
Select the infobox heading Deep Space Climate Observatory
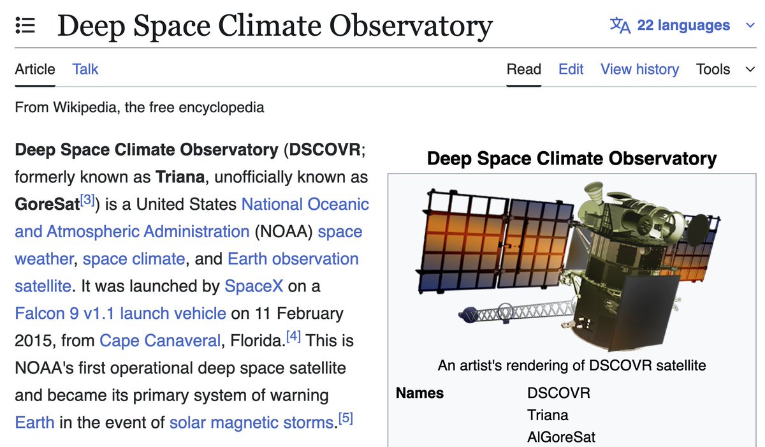point(572,158)
